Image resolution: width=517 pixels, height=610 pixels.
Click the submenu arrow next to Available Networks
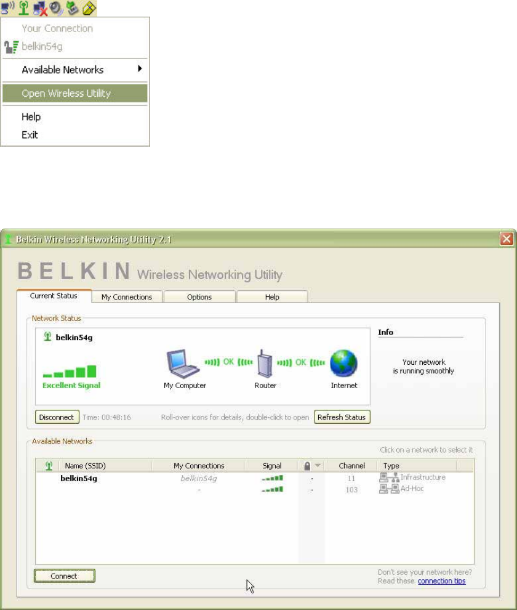point(140,69)
